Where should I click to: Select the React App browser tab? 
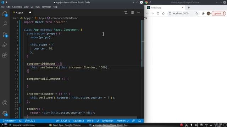pyautogui.click(x=165, y=8)
